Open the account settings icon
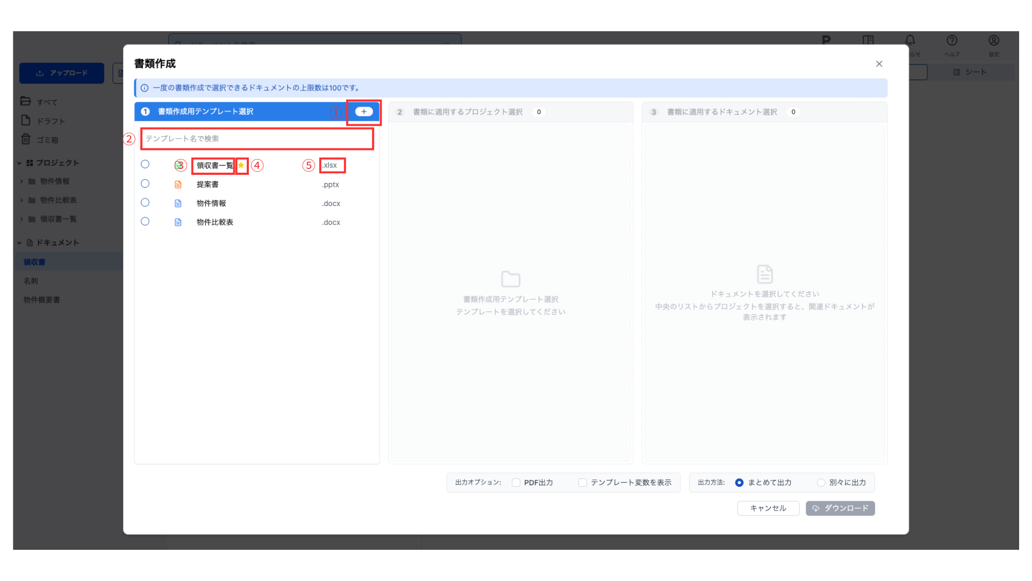Image resolution: width=1032 pixels, height=581 pixels. pos(994,41)
